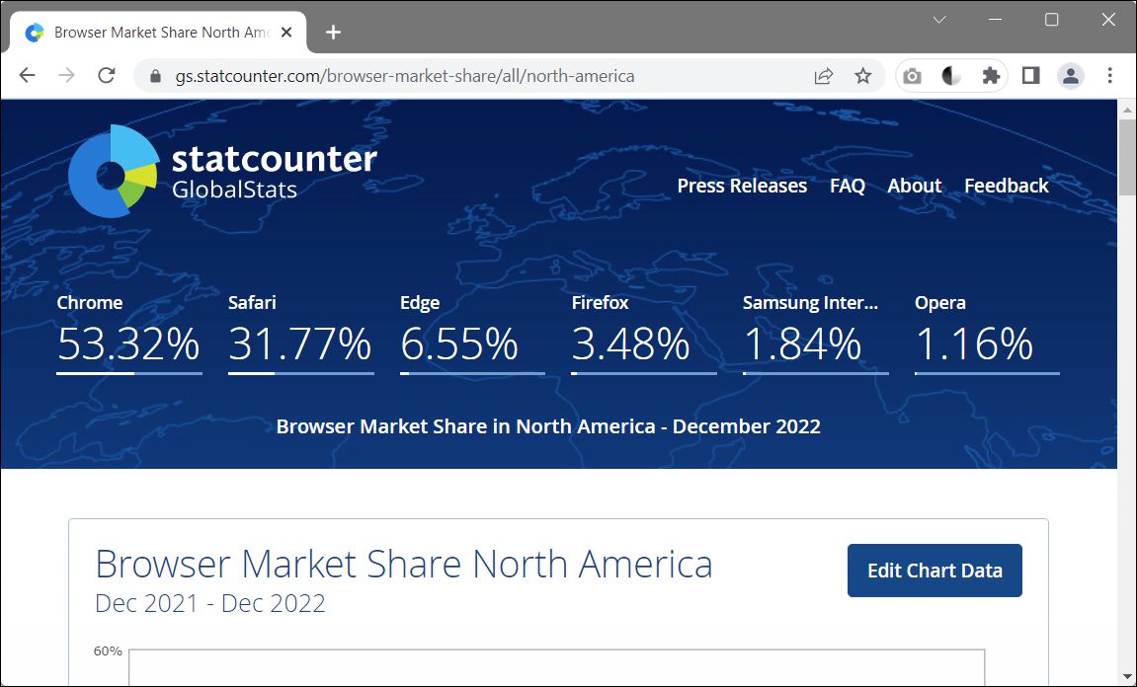Viewport: 1137px width, 687px height.
Task: View site information via the padlock icon
Action: point(155,75)
